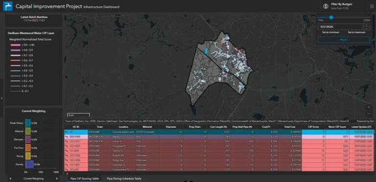Show the next Current Weighting chart
This screenshot has width=376, height=182.
click(57, 179)
